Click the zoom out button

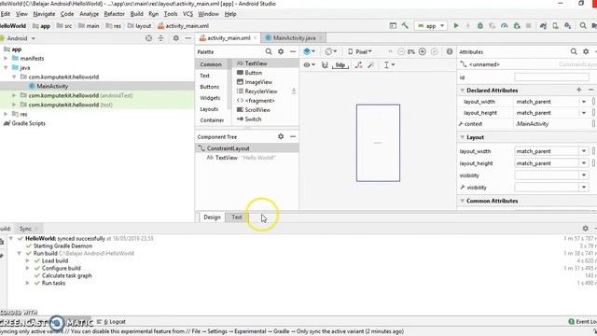pos(401,51)
